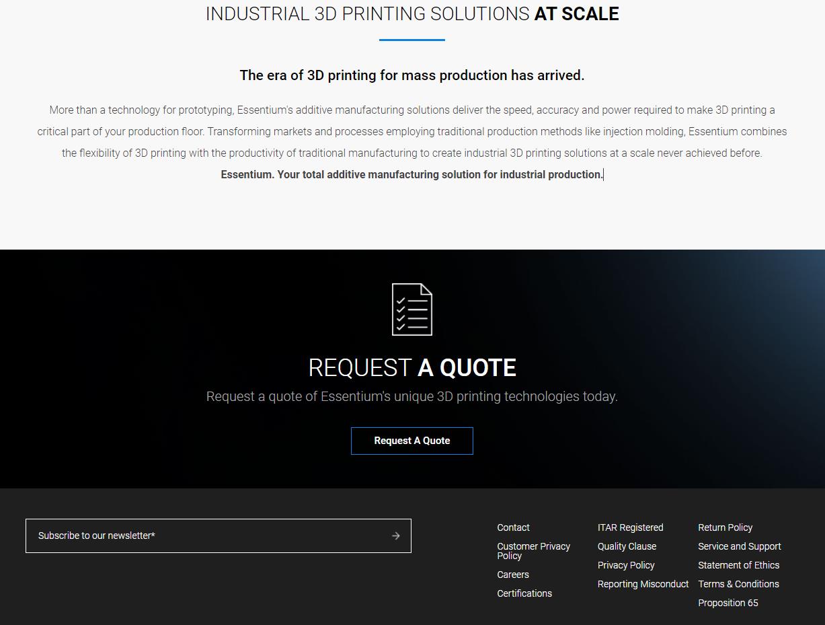Click the Industrial 3D Printing Solutions heading
This screenshot has height=625, width=825.
click(411, 14)
